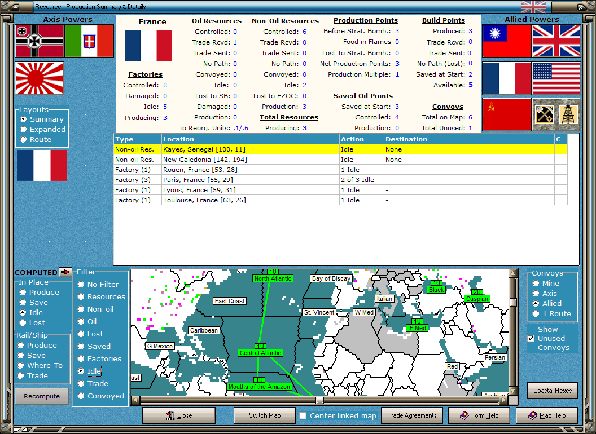Click the Caspian convoy marker
This screenshot has width=596, height=434.
pyautogui.click(x=477, y=299)
